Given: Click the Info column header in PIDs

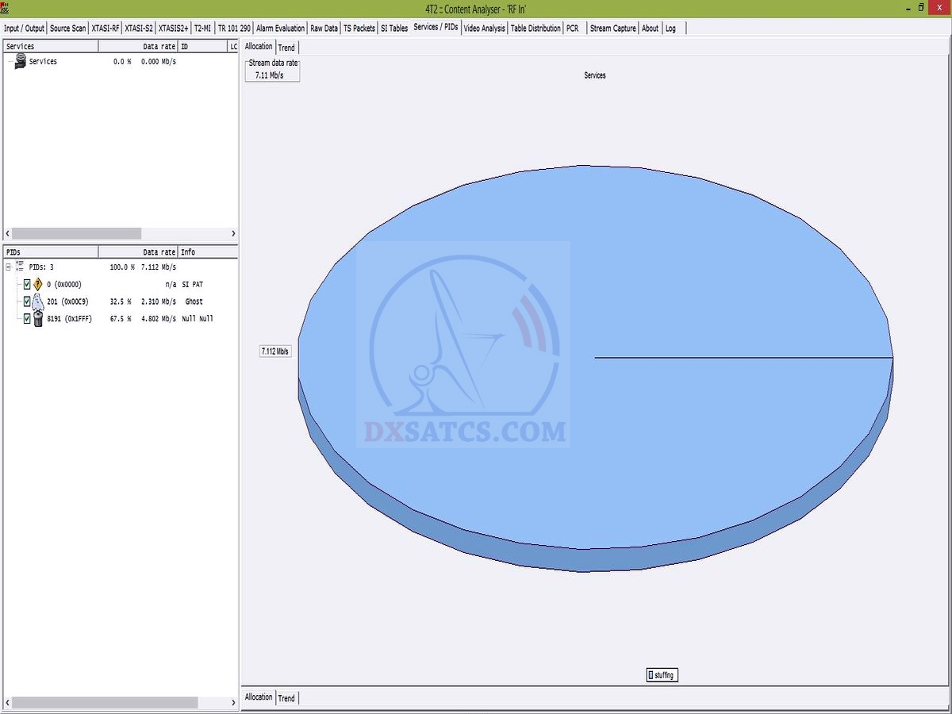Looking at the screenshot, I should 206,252.
